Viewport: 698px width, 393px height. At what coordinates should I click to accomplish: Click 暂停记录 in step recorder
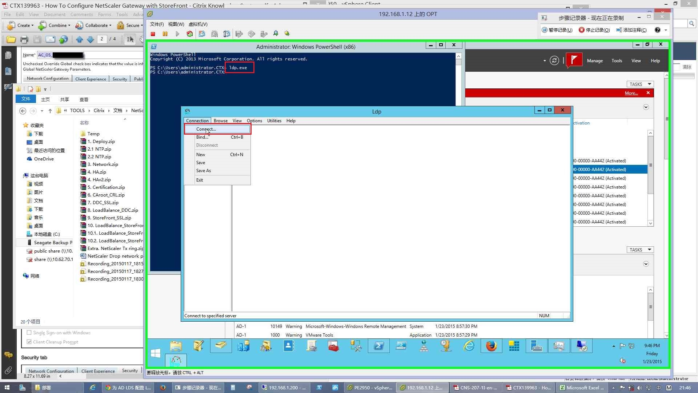pyautogui.click(x=557, y=30)
